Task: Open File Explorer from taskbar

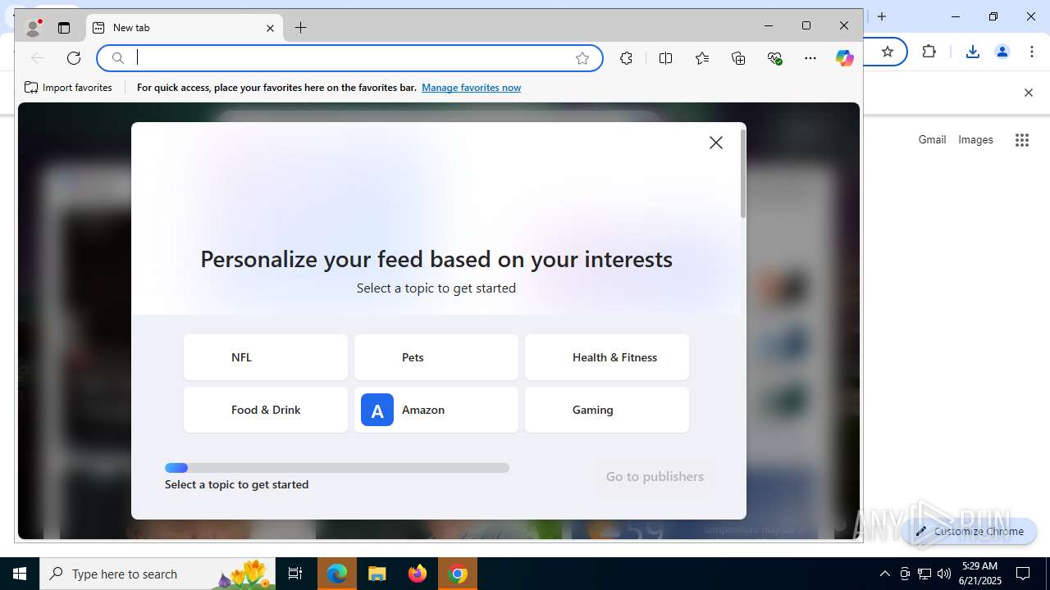Action: coord(377,574)
